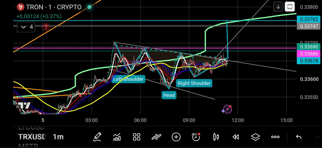Tap the purple lightning flash icon
The height and width of the screenshot is (148, 322).
coord(226,109)
